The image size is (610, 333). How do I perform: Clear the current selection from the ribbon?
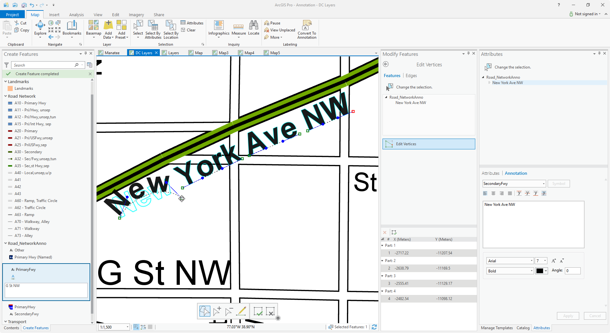188,30
